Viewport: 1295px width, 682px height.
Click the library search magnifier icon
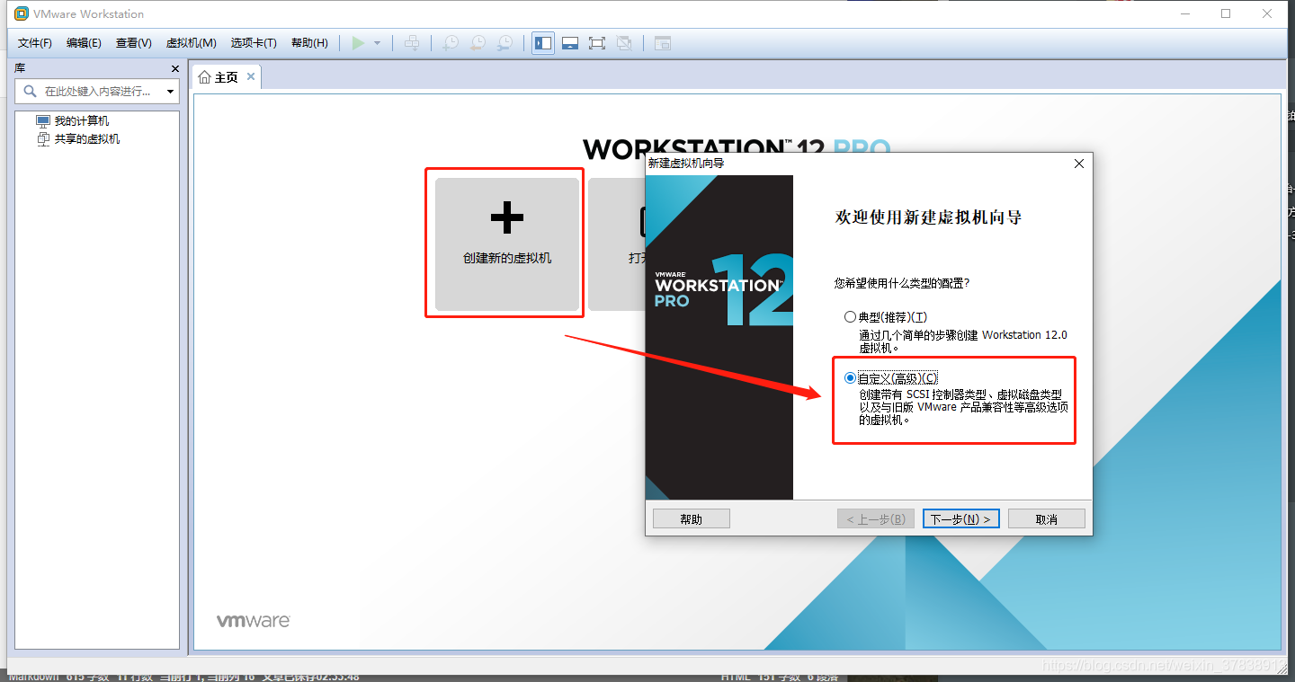click(x=30, y=92)
